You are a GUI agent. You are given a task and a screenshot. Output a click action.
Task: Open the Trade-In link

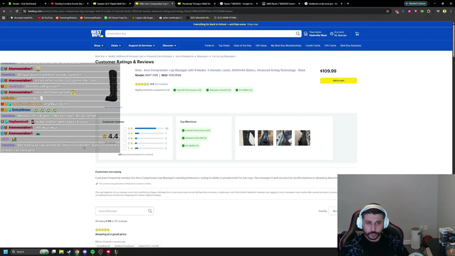pyautogui.click(x=209, y=46)
